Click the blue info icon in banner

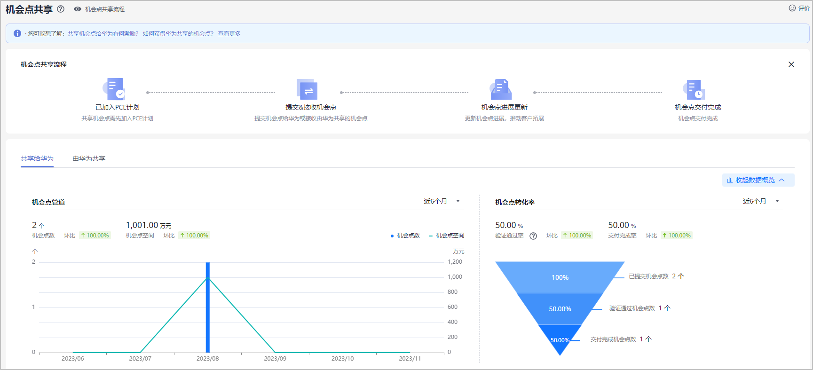[x=17, y=33]
